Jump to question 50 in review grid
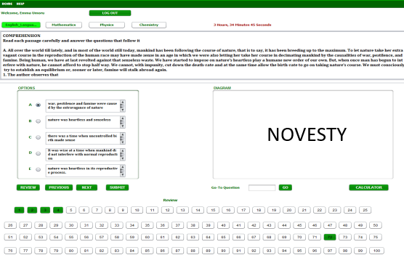Image resolution: width=404 pixels, height=263 pixels. [x=376, y=225]
